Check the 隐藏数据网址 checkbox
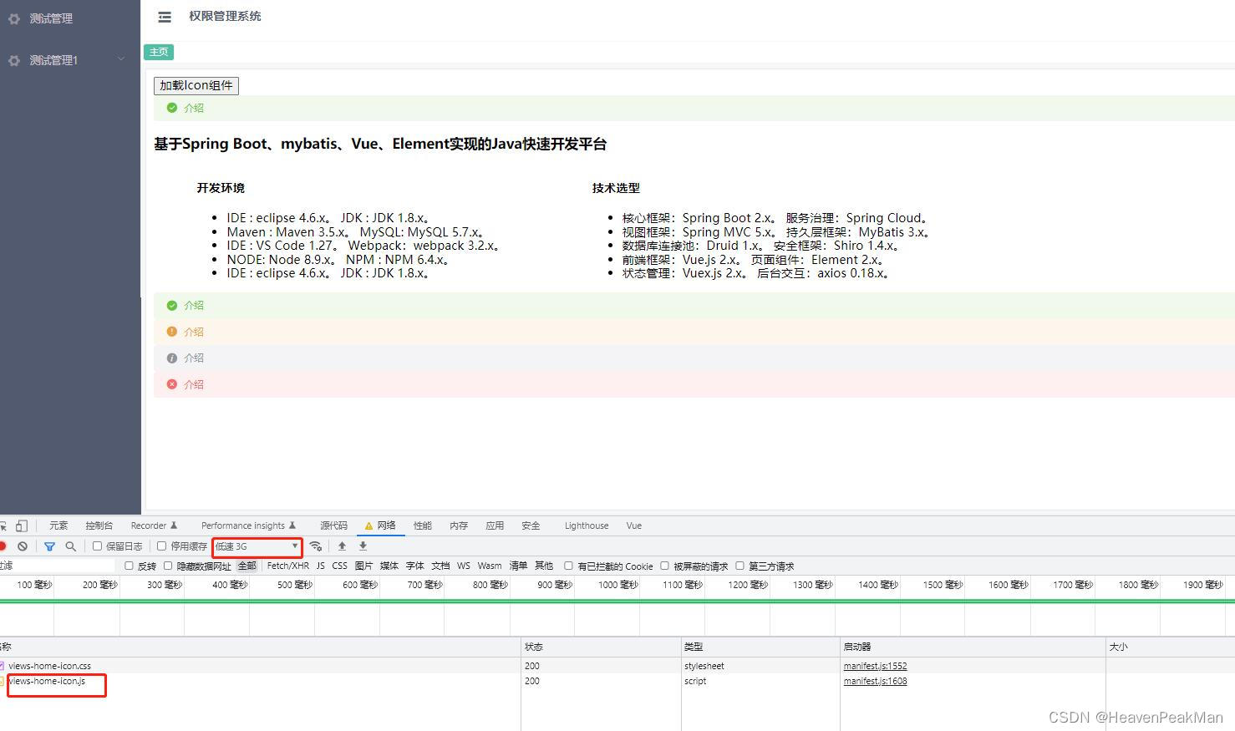This screenshot has height=731, width=1235. pyautogui.click(x=168, y=566)
